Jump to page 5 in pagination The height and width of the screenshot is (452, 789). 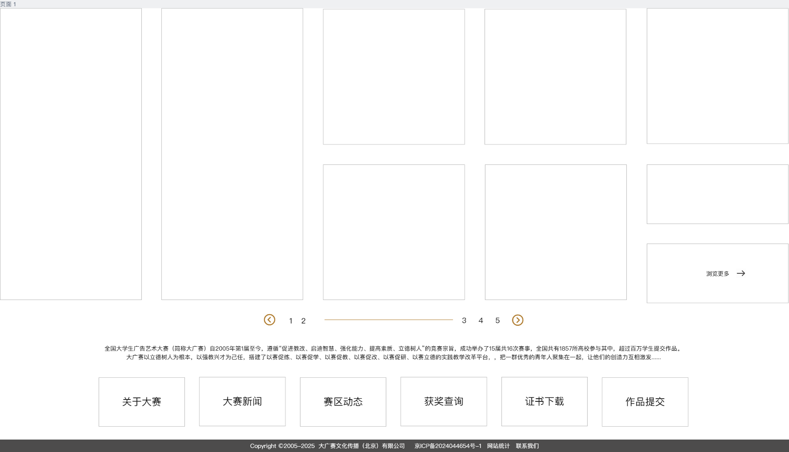click(x=498, y=320)
